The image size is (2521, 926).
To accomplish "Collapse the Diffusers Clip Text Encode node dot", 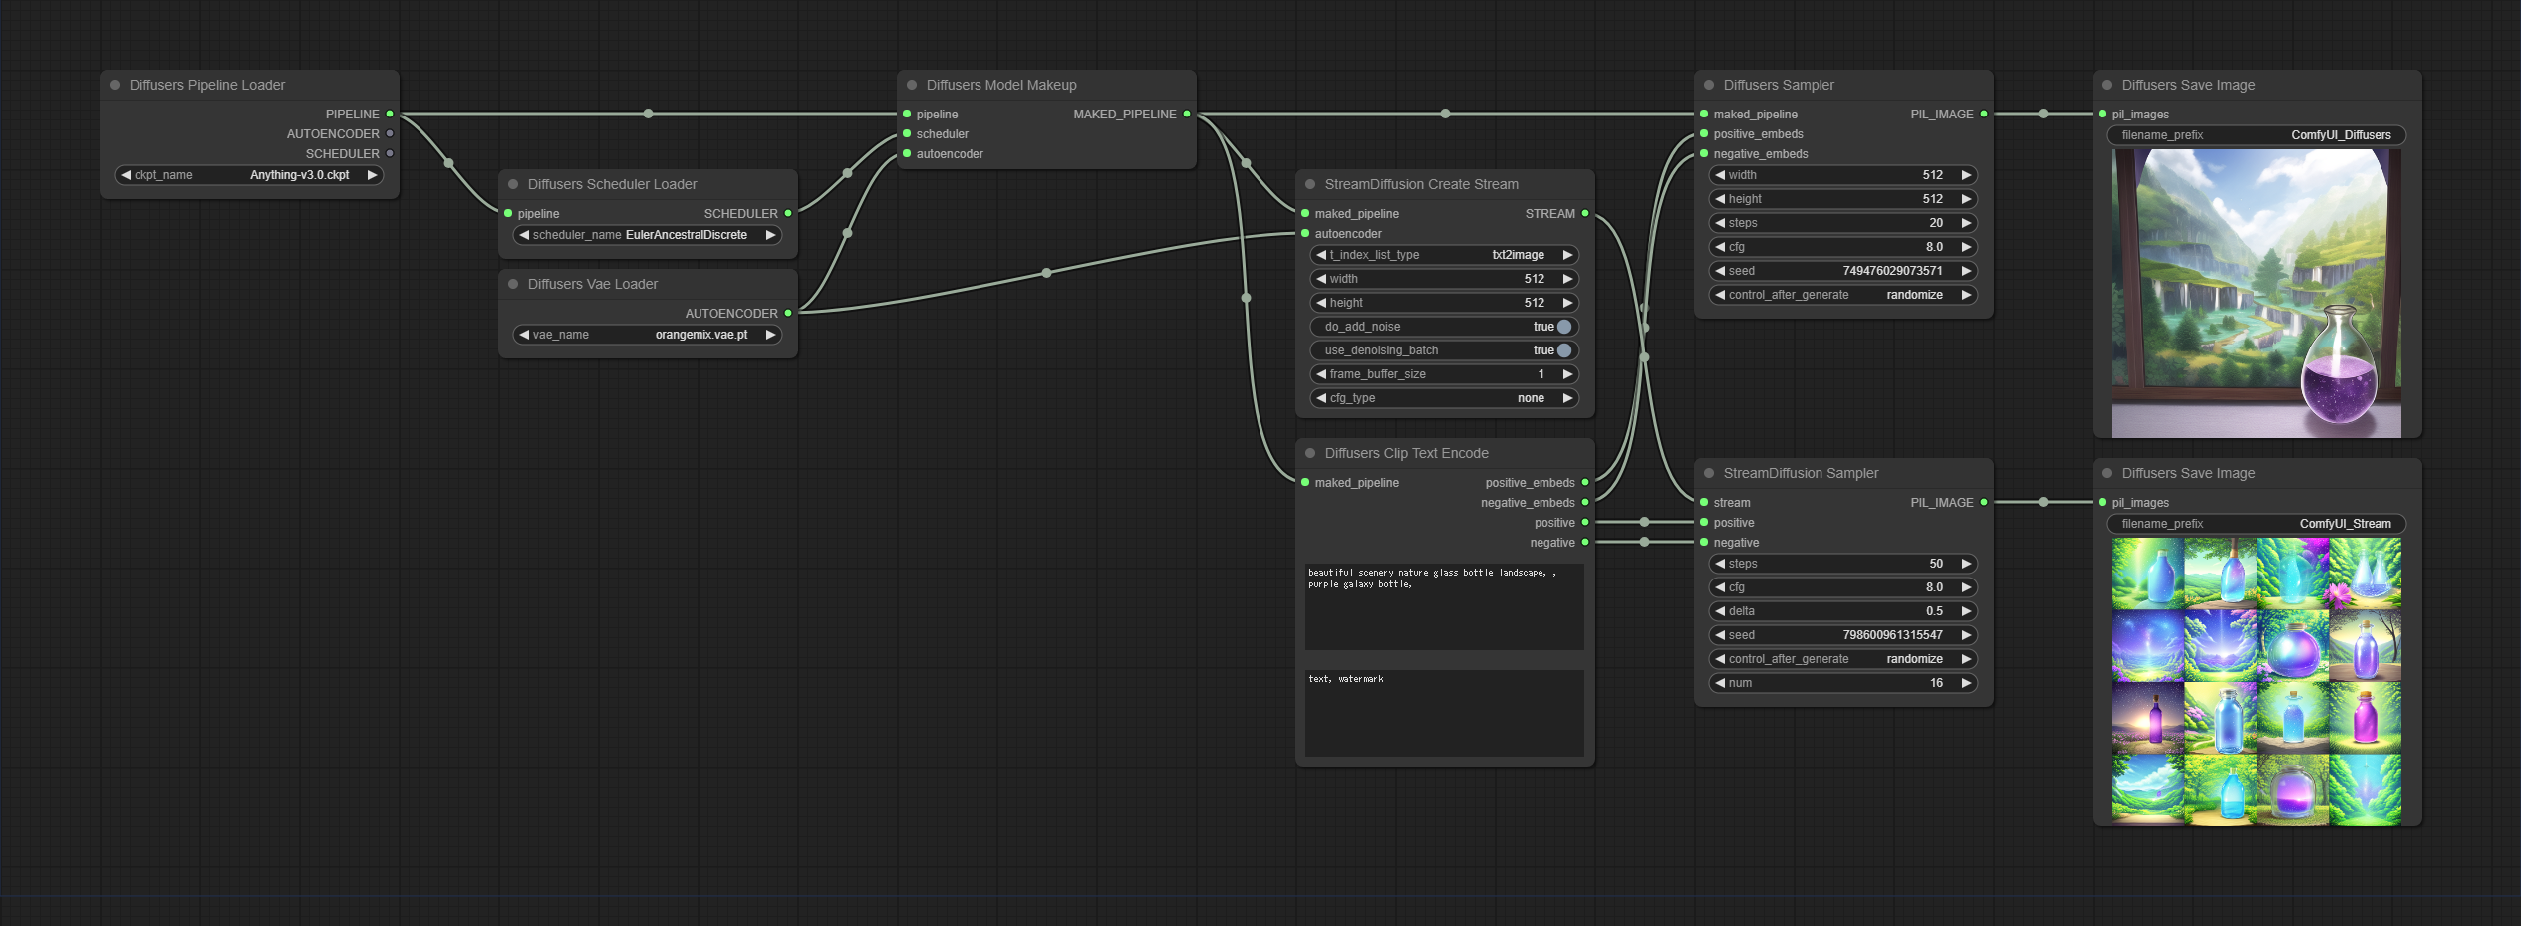I will point(1310,453).
